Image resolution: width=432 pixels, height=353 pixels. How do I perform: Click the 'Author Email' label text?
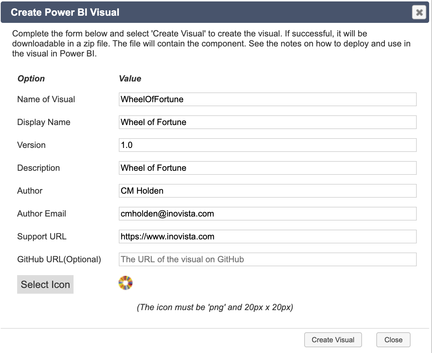[x=41, y=214]
